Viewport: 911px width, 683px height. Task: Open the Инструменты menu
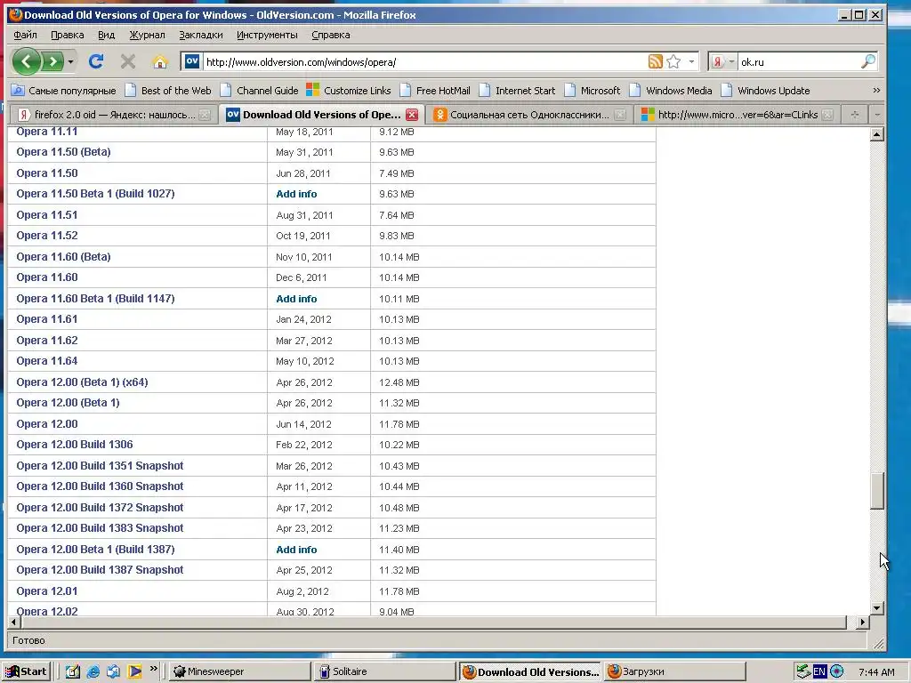tap(267, 35)
